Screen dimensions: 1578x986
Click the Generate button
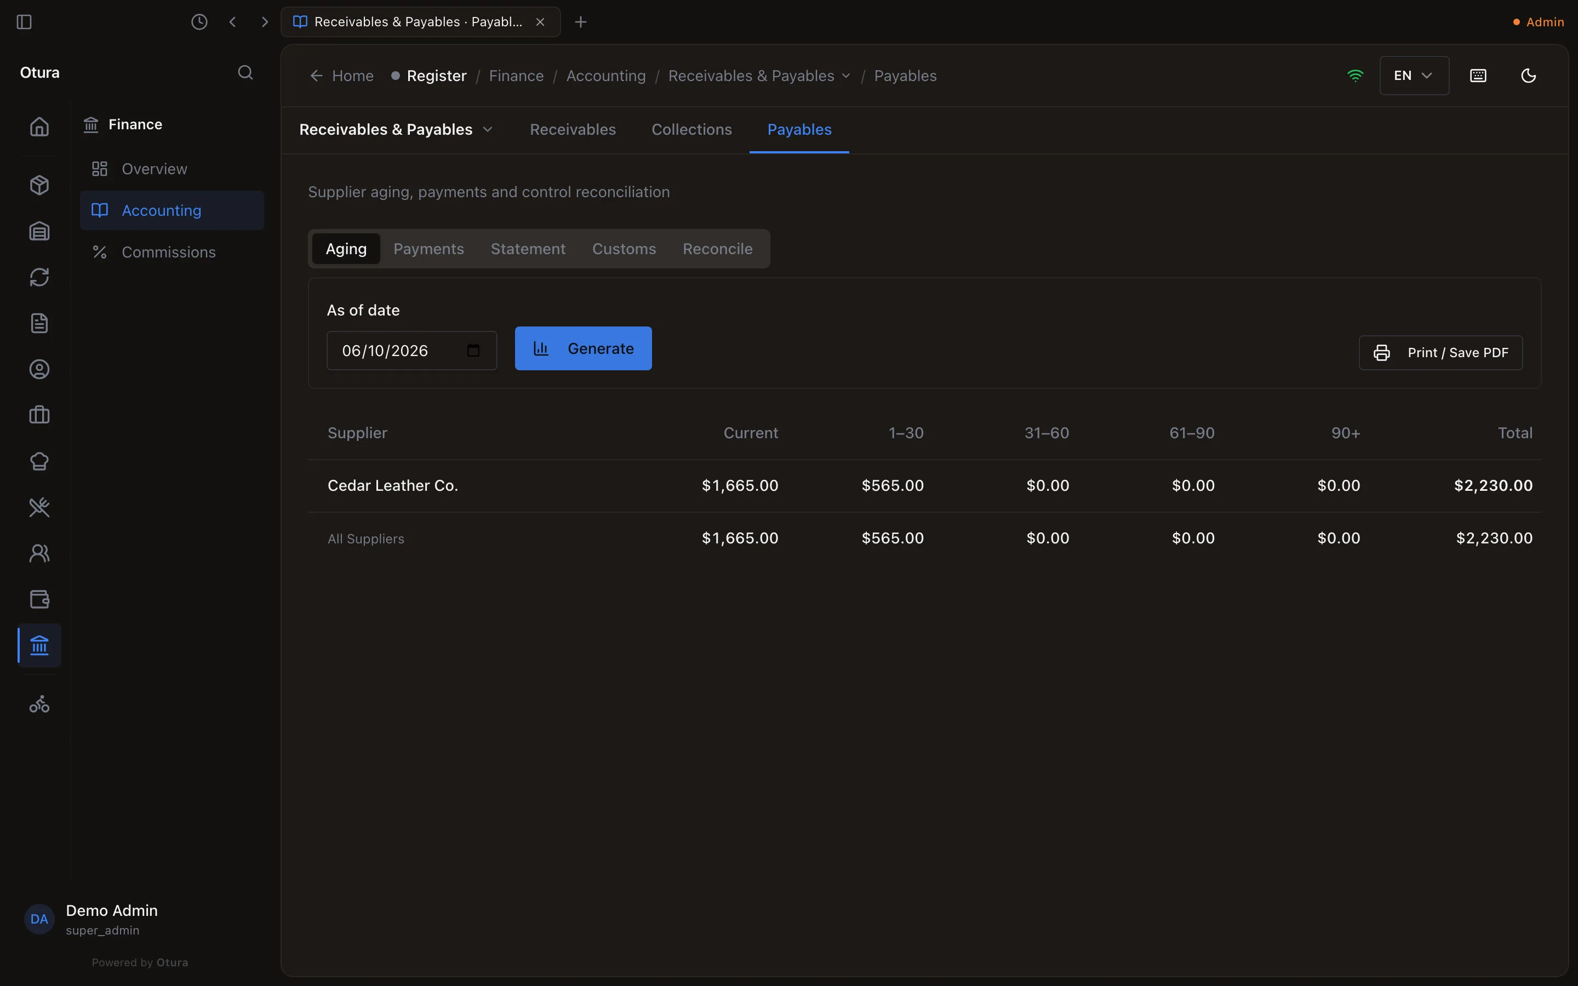tap(583, 349)
